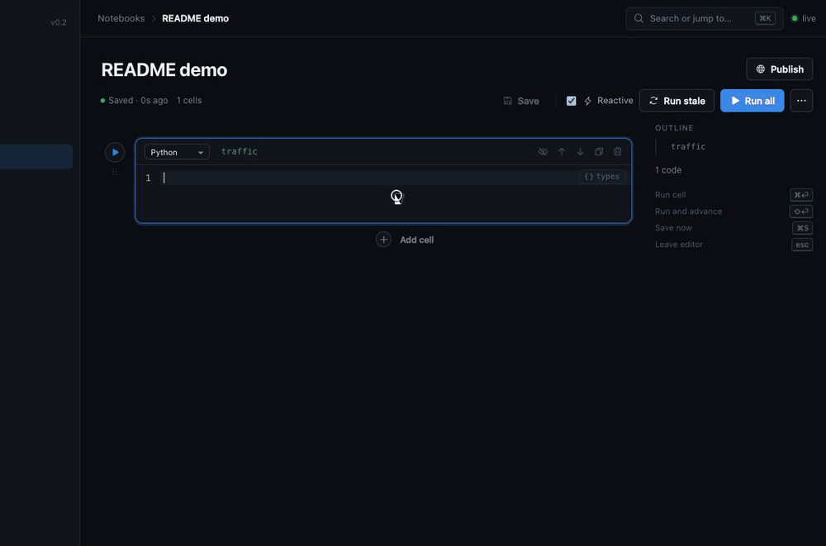This screenshot has height=546, width=826.
Task: Click the refresh icon on Run stale
Action: 653,101
